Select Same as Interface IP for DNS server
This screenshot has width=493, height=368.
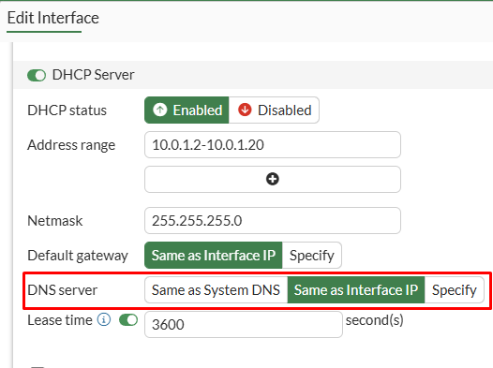tap(356, 290)
